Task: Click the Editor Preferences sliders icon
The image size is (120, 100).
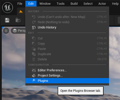Action: coord(34,70)
